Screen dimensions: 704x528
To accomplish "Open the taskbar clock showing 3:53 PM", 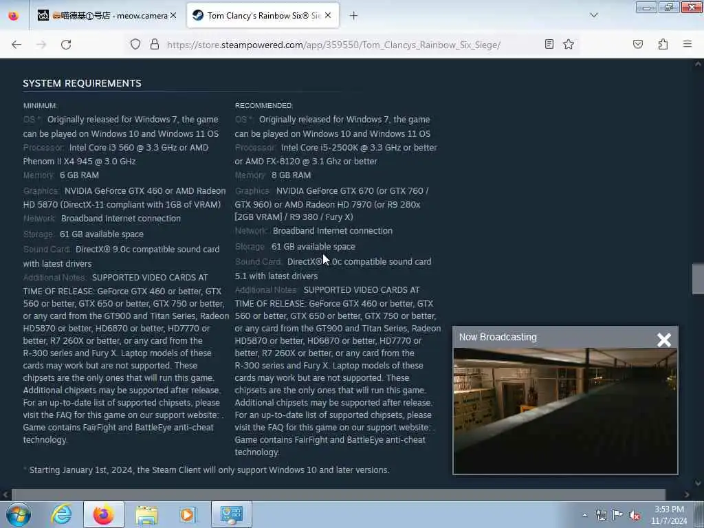I will [669, 515].
